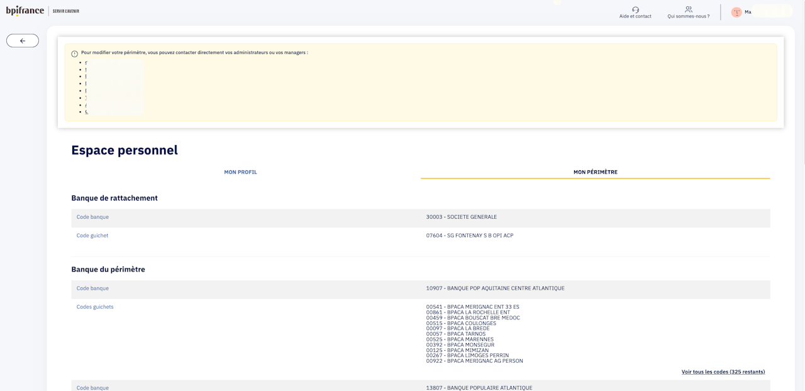Click the 30003 - SOCIETE GENERALE value
Screen dimensions: 805x391
pos(461,218)
